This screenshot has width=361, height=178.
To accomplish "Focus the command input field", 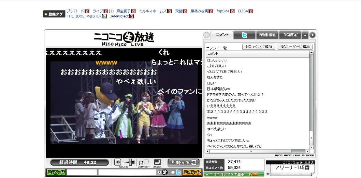I will coord(82,172).
